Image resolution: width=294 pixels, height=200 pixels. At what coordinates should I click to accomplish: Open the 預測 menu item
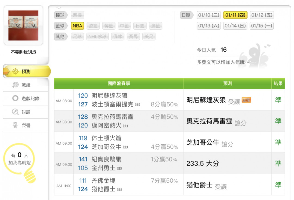tap(27, 71)
